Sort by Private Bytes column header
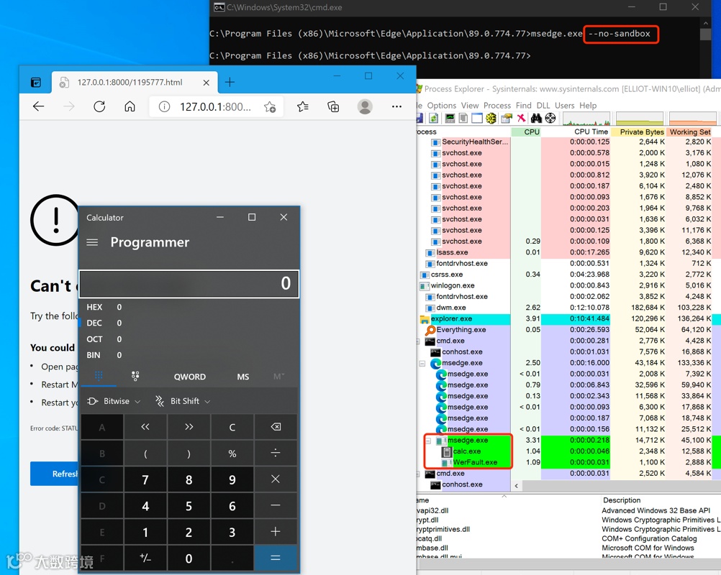This screenshot has height=575, width=721. [x=638, y=132]
